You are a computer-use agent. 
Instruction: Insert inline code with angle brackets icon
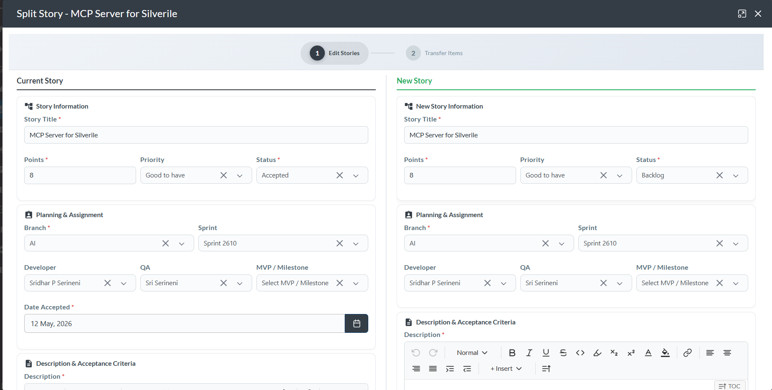(x=580, y=353)
